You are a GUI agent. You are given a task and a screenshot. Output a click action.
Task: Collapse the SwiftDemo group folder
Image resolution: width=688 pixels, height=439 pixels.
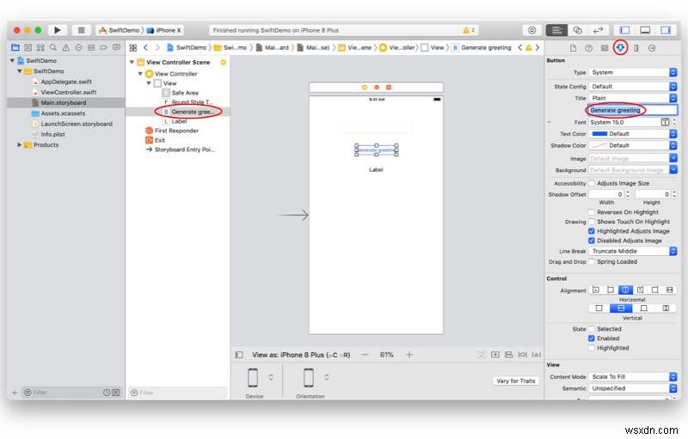click(19, 71)
